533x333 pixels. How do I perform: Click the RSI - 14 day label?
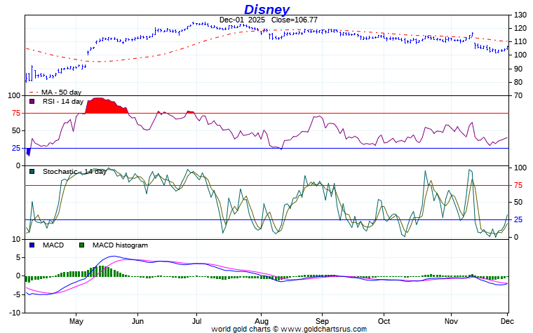coord(63,101)
